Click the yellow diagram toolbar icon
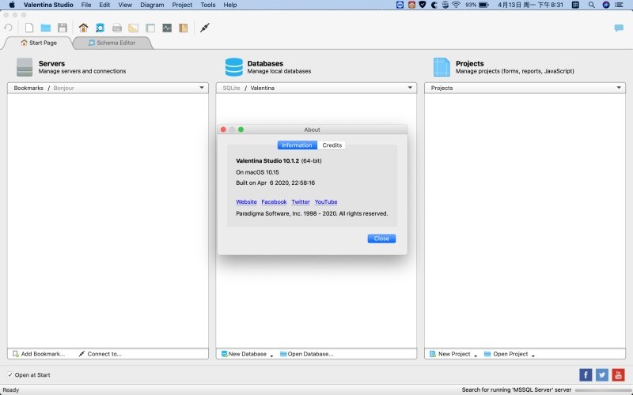Image resolution: width=633 pixels, height=395 pixels. (x=133, y=28)
